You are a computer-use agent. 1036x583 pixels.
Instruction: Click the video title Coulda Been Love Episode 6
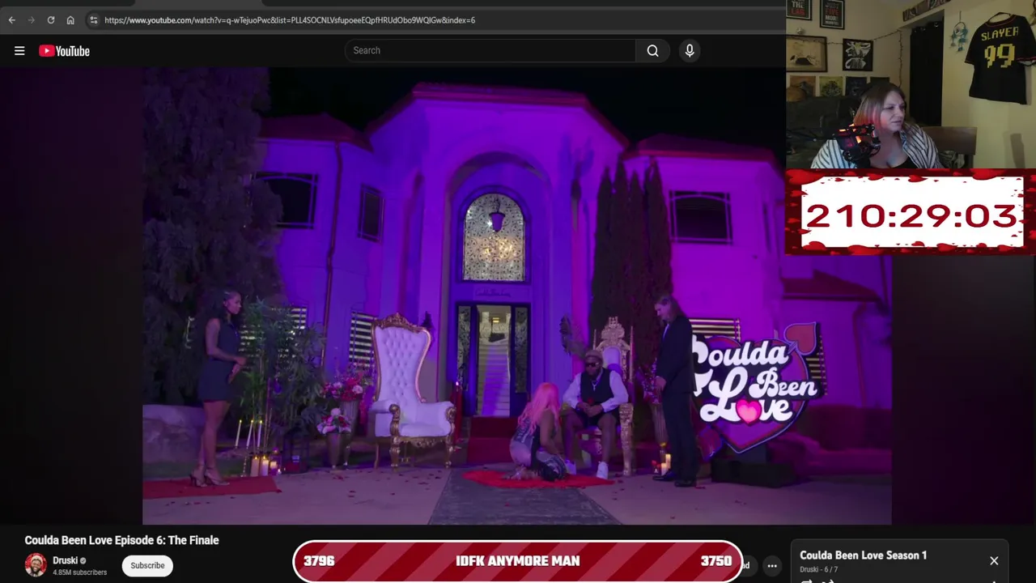point(121,540)
